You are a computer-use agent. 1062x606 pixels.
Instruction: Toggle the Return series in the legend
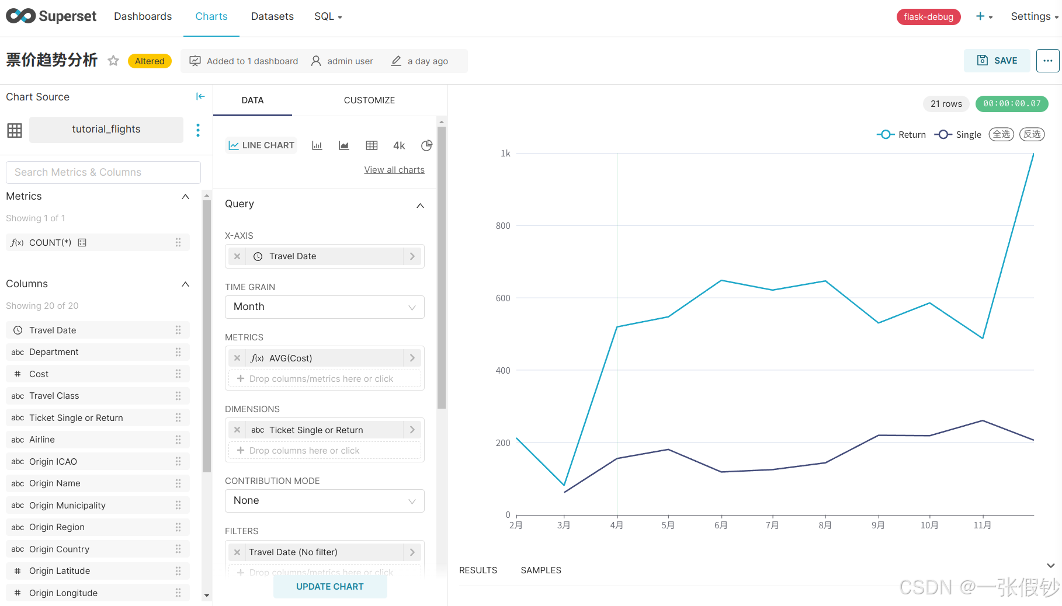click(901, 135)
